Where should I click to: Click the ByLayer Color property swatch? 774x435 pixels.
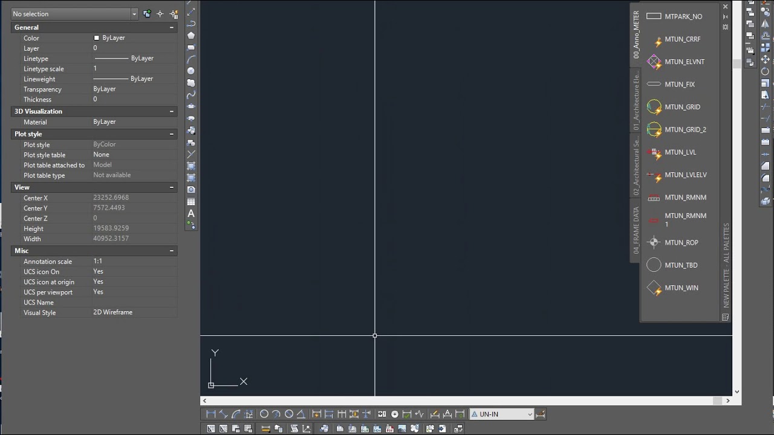pyautogui.click(x=96, y=37)
